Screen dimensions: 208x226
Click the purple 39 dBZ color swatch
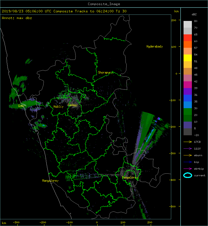(188, 92)
